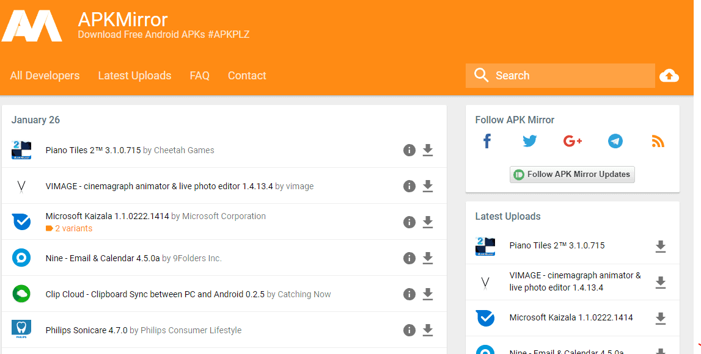Screen dimensions: 701x354
Task: Click the upload cloud icon beside search
Action: (x=669, y=75)
